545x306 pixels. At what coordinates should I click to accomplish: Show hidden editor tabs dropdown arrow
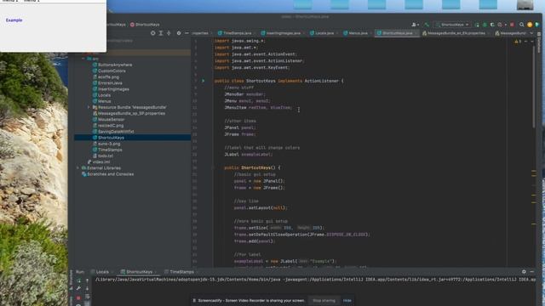tap(531, 33)
